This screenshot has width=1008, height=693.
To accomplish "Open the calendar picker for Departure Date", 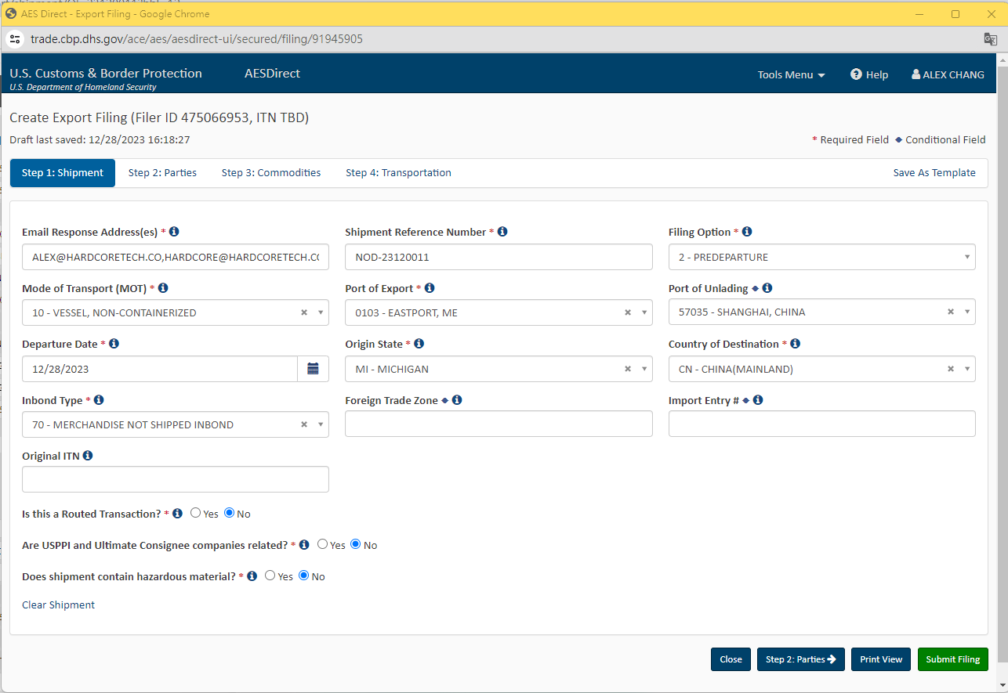I will tap(313, 368).
